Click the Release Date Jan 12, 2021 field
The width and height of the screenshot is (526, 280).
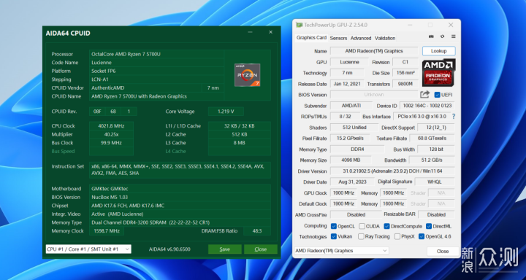point(347,84)
